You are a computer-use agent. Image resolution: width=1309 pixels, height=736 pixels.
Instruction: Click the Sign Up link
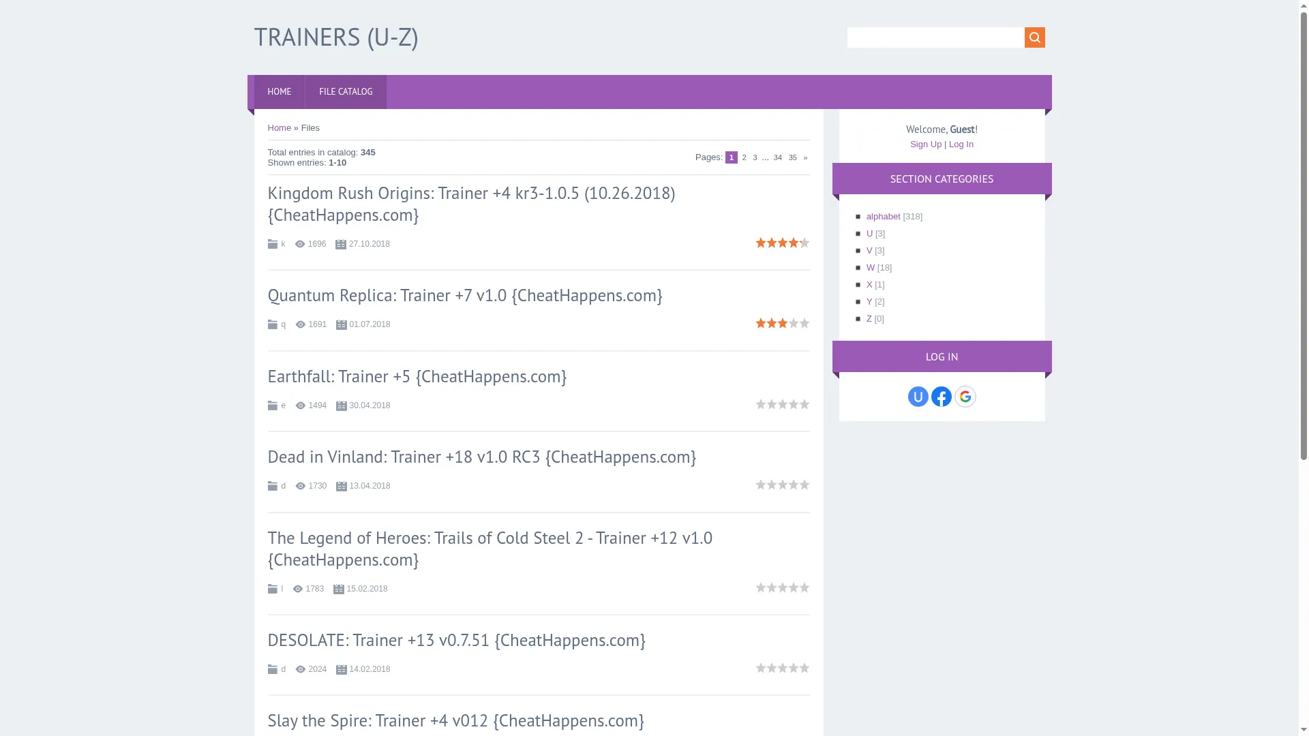(926, 144)
